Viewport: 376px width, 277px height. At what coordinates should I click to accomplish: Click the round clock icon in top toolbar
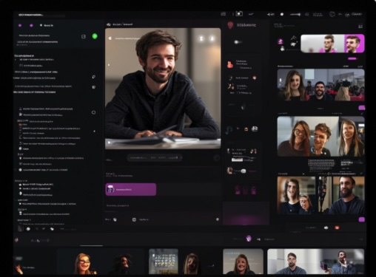click(x=332, y=14)
